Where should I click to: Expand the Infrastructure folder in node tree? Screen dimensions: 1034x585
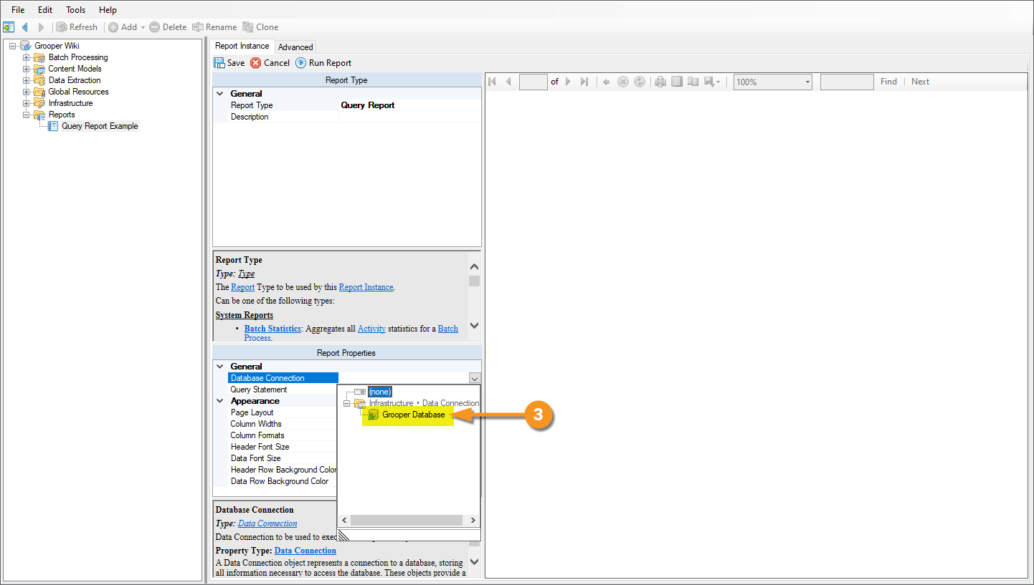point(27,103)
